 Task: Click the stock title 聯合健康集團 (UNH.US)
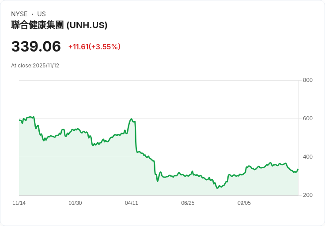tap(59, 25)
